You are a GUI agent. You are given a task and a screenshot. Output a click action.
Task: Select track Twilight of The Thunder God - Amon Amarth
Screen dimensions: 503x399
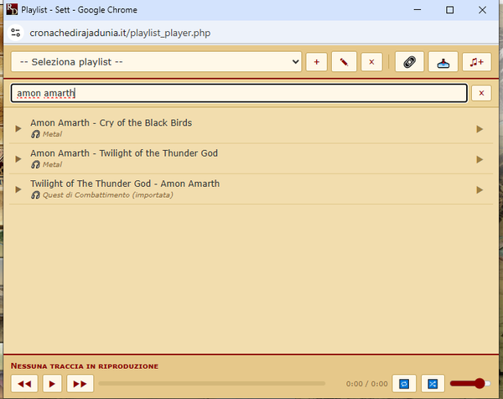click(x=125, y=184)
